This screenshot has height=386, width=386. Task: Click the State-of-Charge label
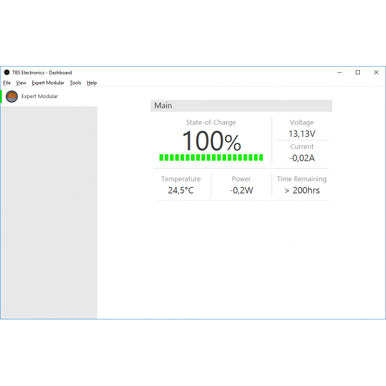click(211, 123)
